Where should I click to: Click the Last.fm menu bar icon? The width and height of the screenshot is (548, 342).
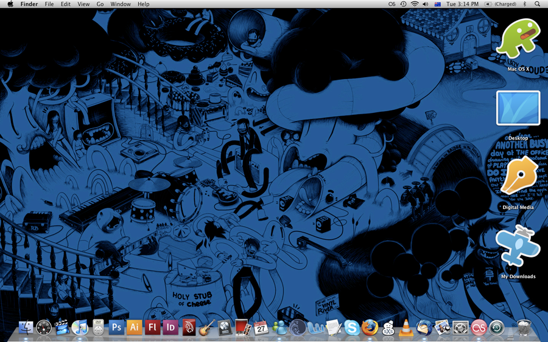392,4
